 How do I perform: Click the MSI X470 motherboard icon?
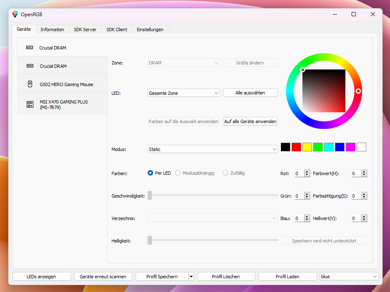pyautogui.click(x=30, y=104)
